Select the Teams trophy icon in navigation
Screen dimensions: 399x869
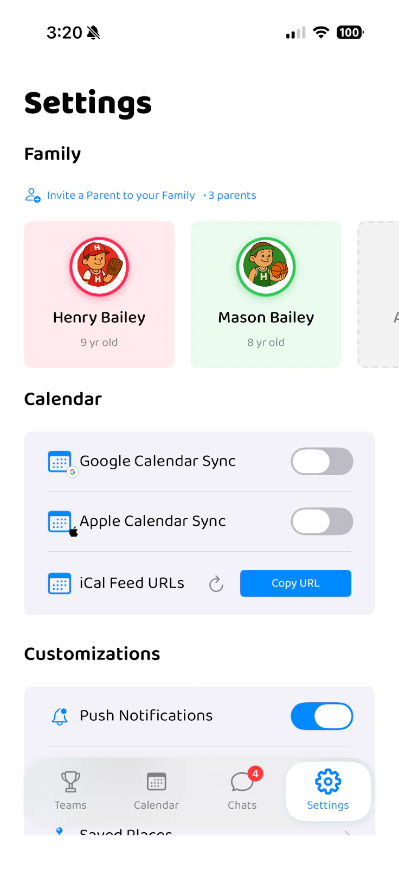coord(70,782)
